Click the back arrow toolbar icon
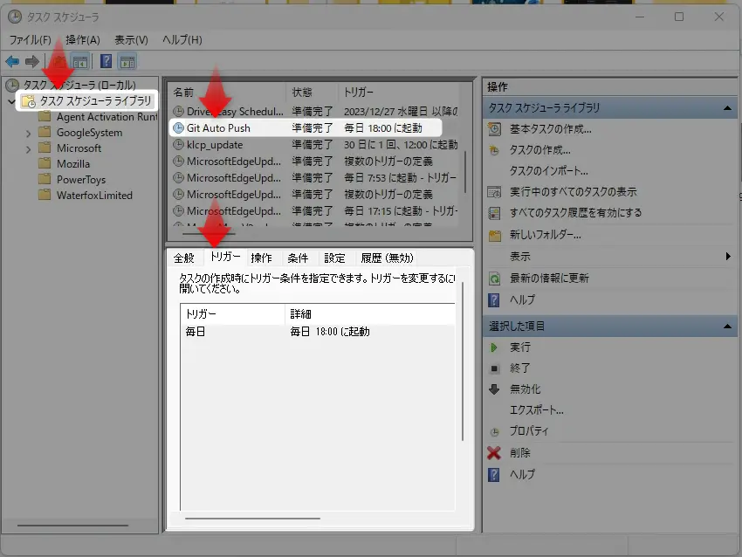The width and height of the screenshot is (742, 557). pyautogui.click(x=12, y=61)
